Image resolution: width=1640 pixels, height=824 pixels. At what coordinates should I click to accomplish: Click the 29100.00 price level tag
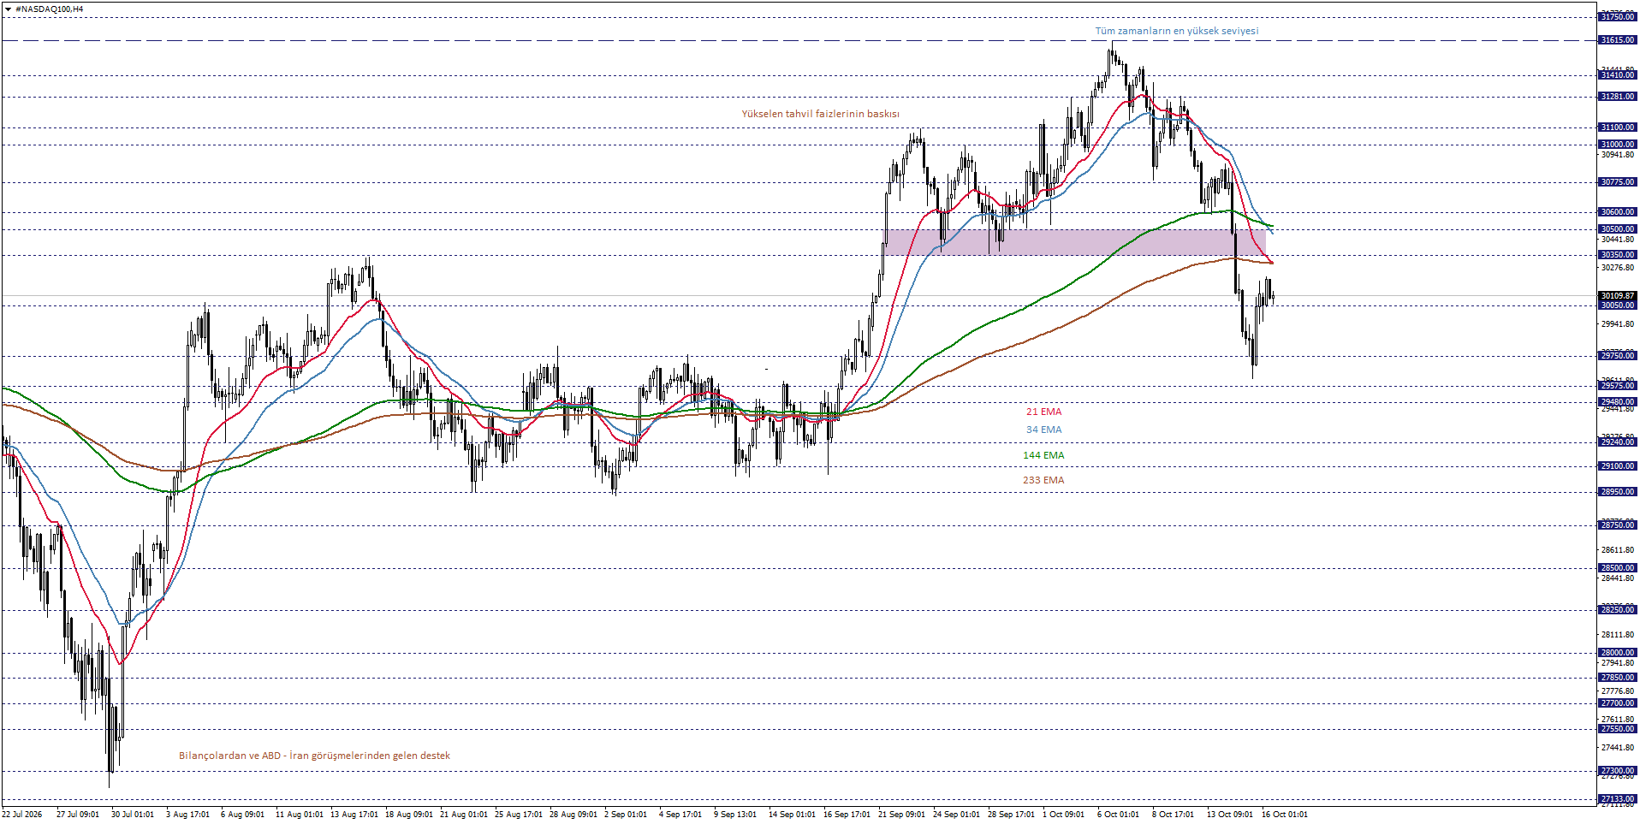pyautogui.click(x=1617, y=466)
